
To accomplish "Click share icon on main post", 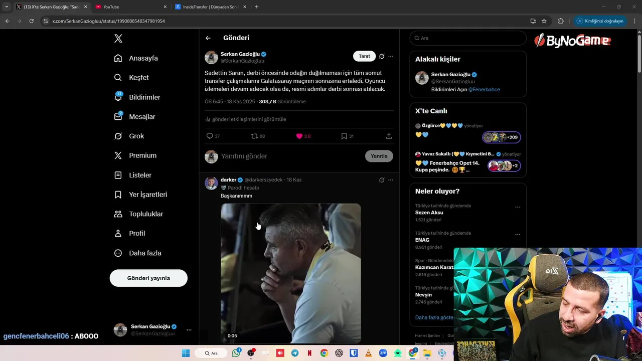I will [389, 136].
